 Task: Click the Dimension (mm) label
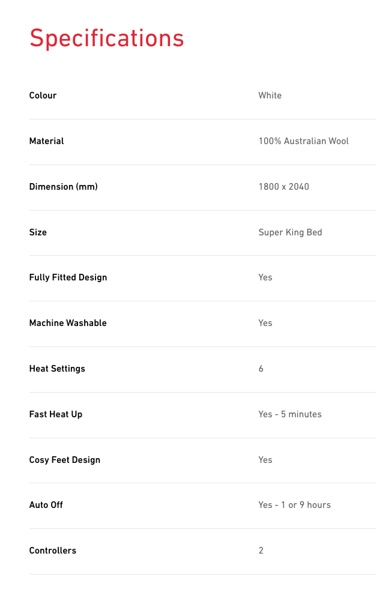point(63,187)
